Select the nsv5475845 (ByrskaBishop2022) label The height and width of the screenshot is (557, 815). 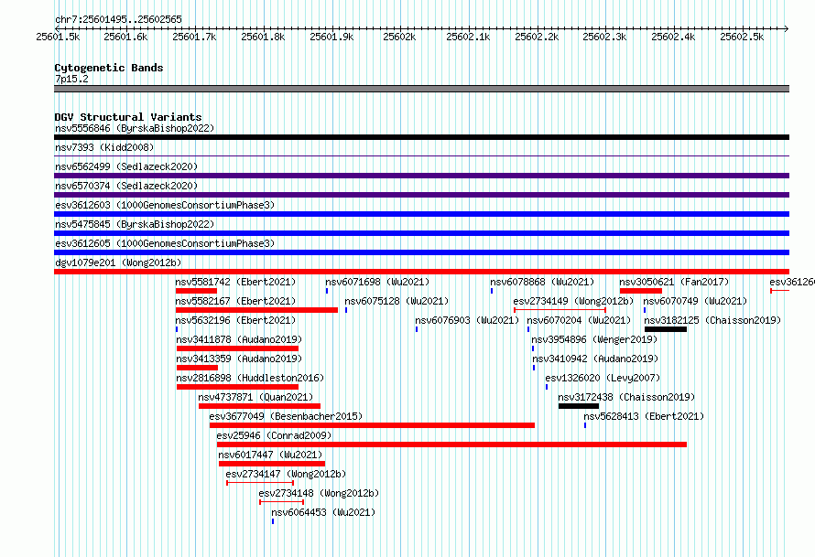click(135, 224)
